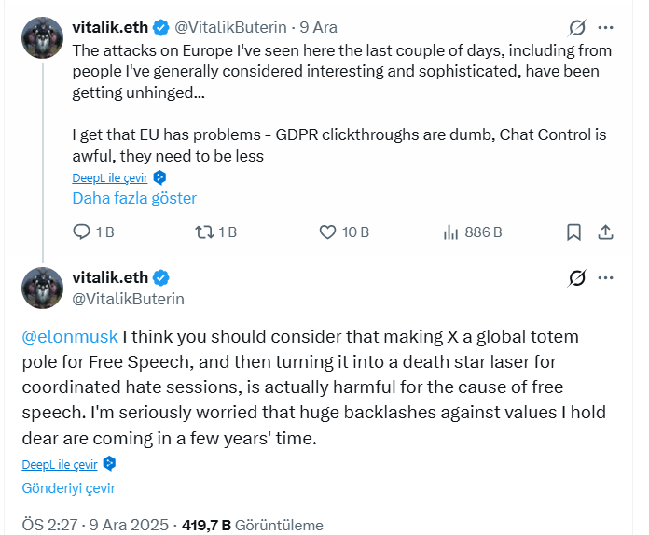Click the share icon on first tweet
This screenshot has height=535, width=649.
pyautogui.click(x=605, y=232)
